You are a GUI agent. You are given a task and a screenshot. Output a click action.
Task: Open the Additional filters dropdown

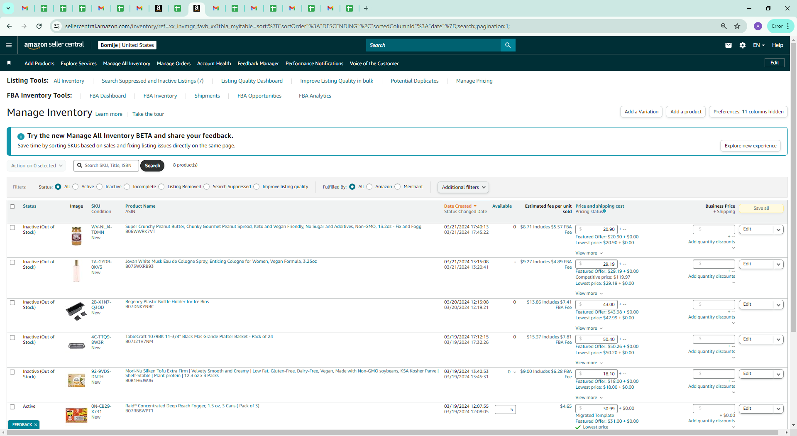point(463,187)
